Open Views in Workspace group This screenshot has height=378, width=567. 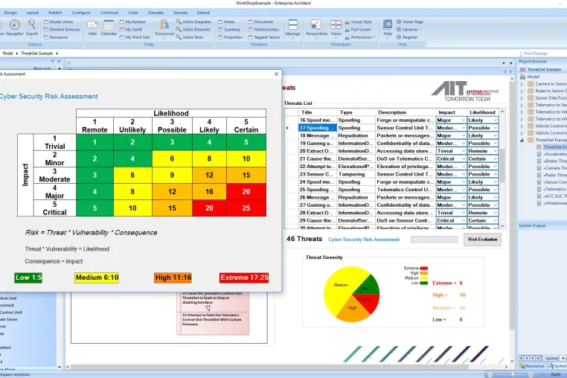(336, 28)
